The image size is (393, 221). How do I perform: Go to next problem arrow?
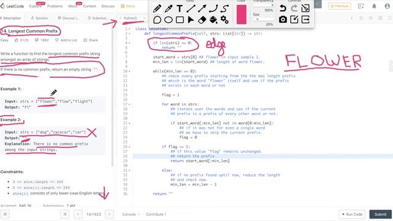109,214
